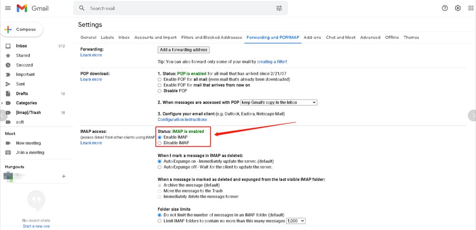476x230 pixels.
Task: Open the Starred folder star icon
Action: [8, 56]
